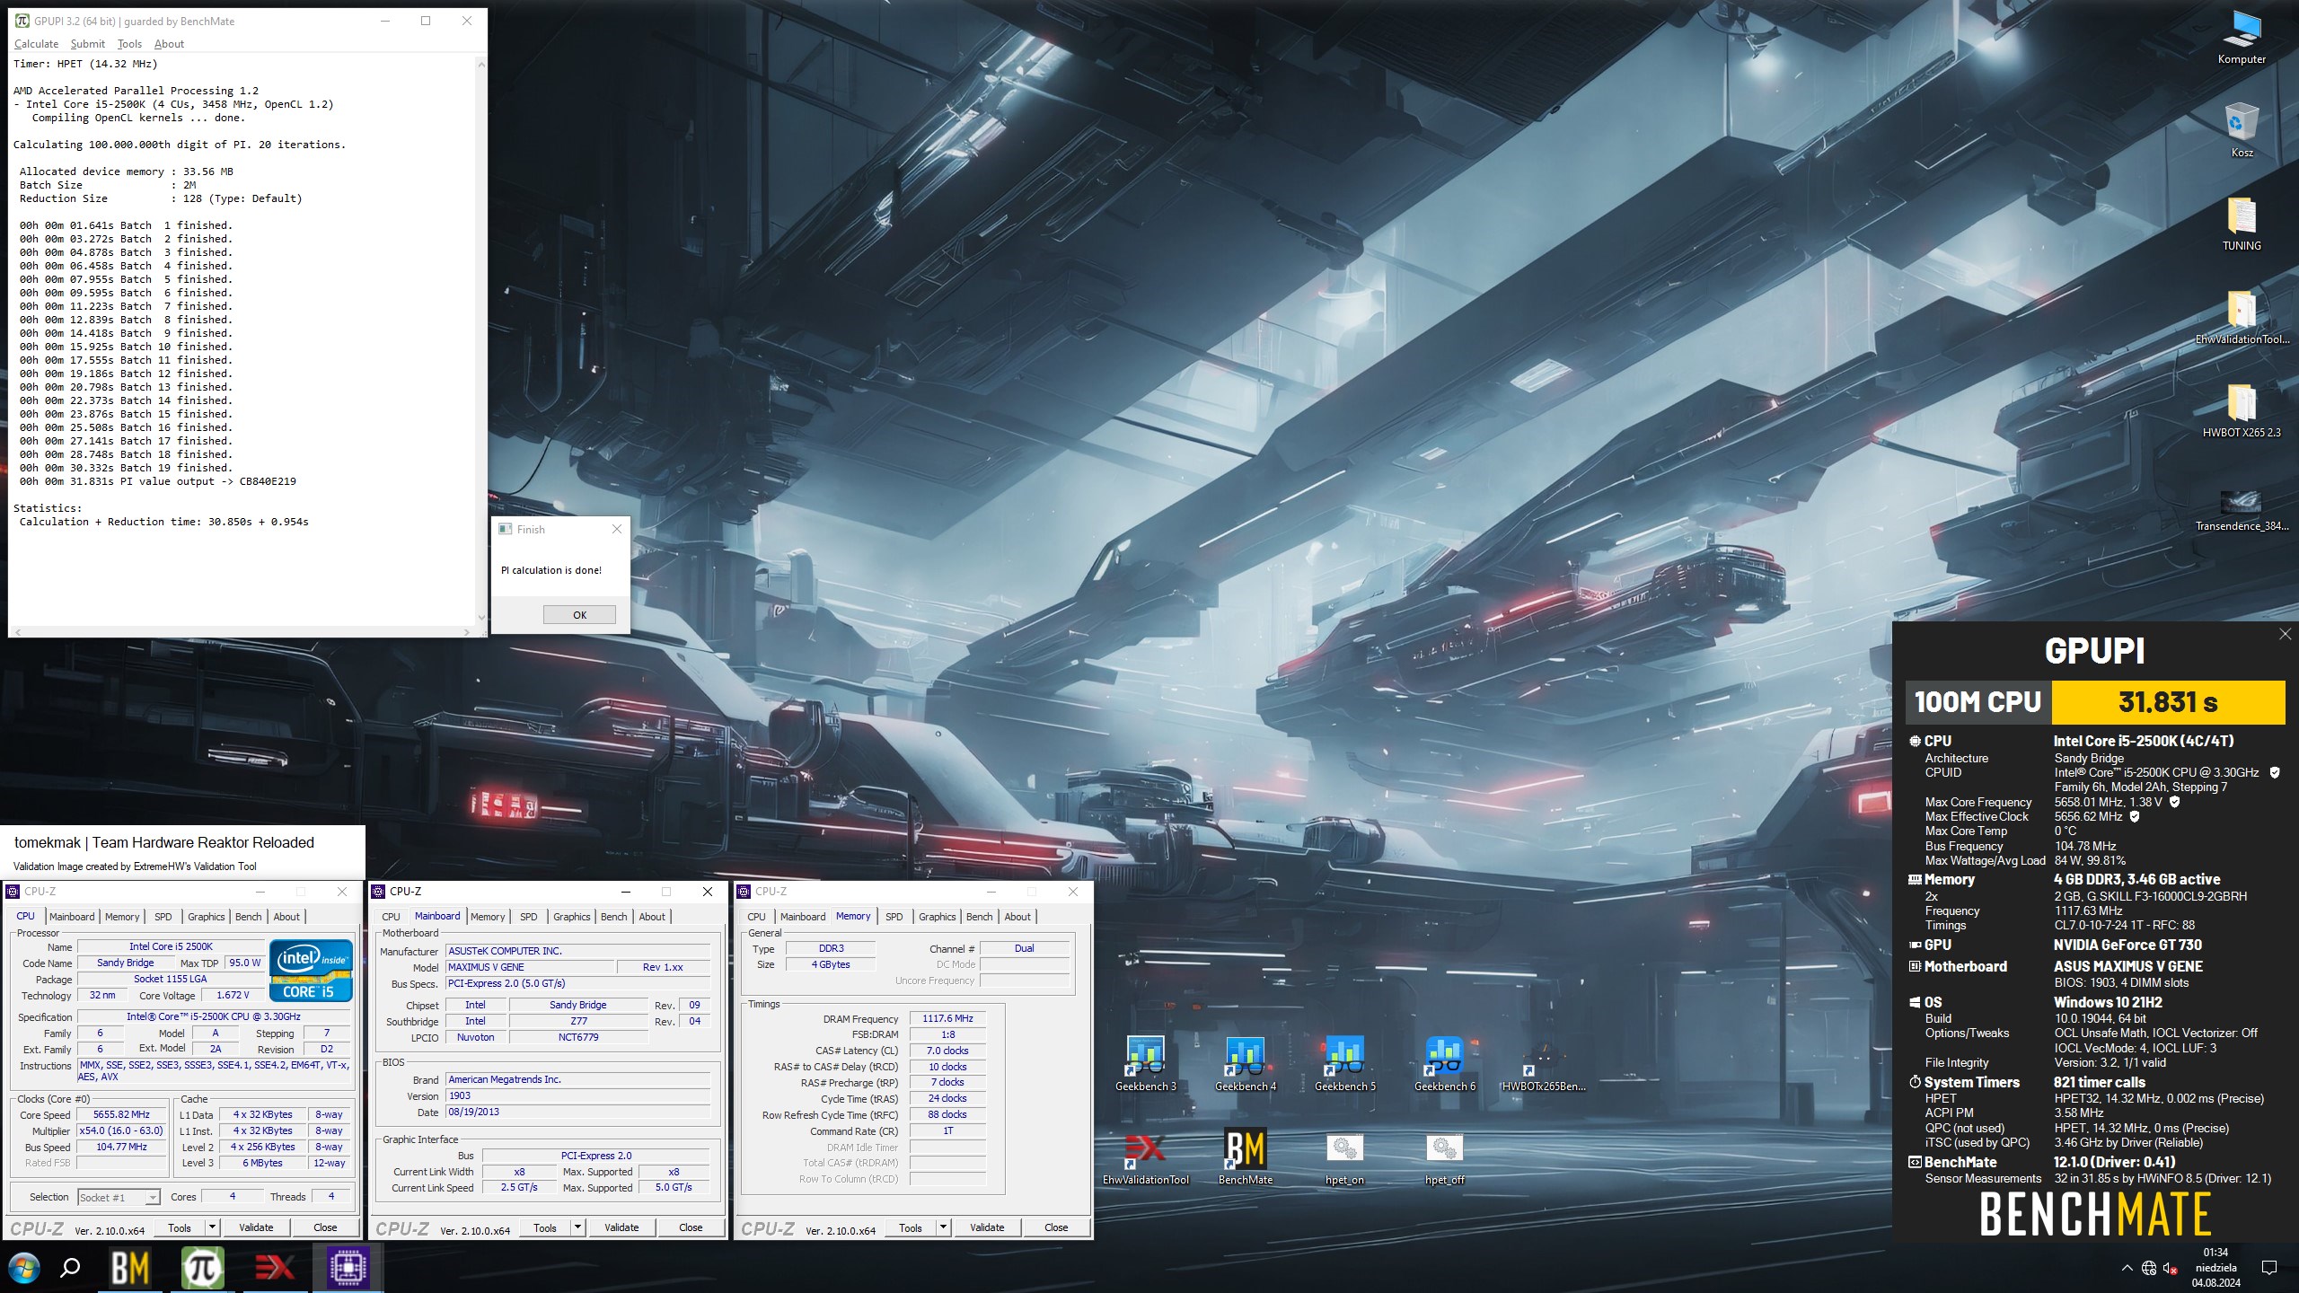This screenshot has height=1293, width=2299.
Task: Open the HWBOT X265 2.3 folder
Action: pos(2242,409)
